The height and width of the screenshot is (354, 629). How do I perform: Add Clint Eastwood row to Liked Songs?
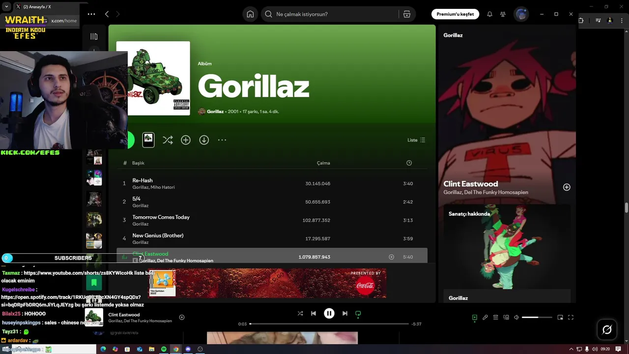coord(392,257)
